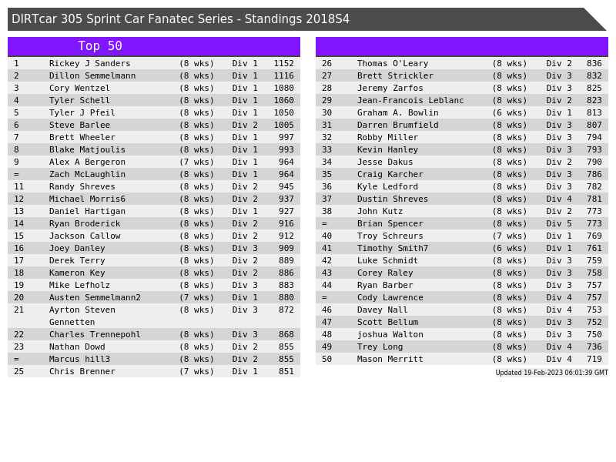
Task: Click the Updated 19-Feb-2023 timestamp
Action: coord(551,373)
